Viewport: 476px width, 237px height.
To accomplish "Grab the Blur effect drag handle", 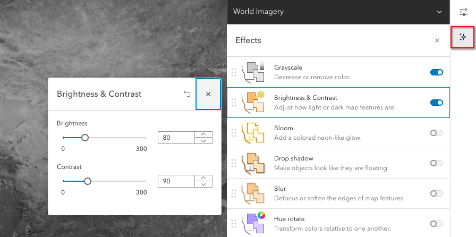I will (x=234, y=193).
